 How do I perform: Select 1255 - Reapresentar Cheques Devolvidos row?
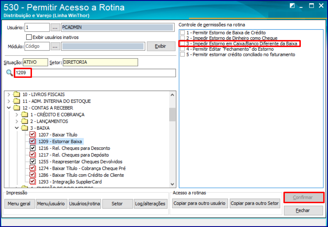(80, 162)
